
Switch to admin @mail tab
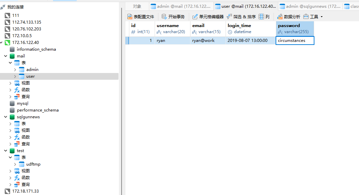point(181,6)
